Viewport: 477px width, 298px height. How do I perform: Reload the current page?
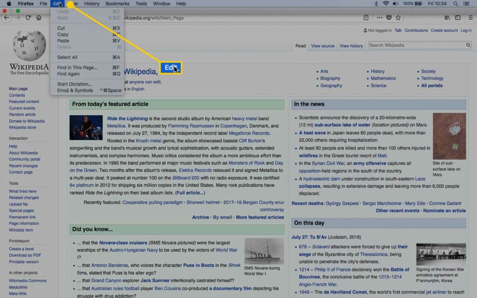[28, 18]
